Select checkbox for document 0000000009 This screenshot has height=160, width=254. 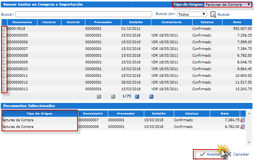(4, 62)
